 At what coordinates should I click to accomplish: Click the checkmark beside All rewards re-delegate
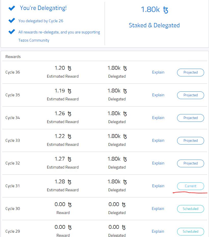(12, 32)
